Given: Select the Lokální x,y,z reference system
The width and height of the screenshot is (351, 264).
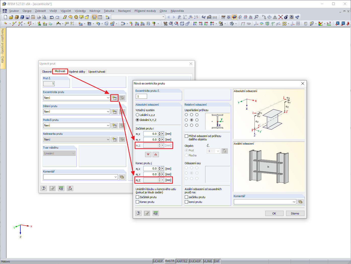Looking at the screenshot, I should 138,115.
